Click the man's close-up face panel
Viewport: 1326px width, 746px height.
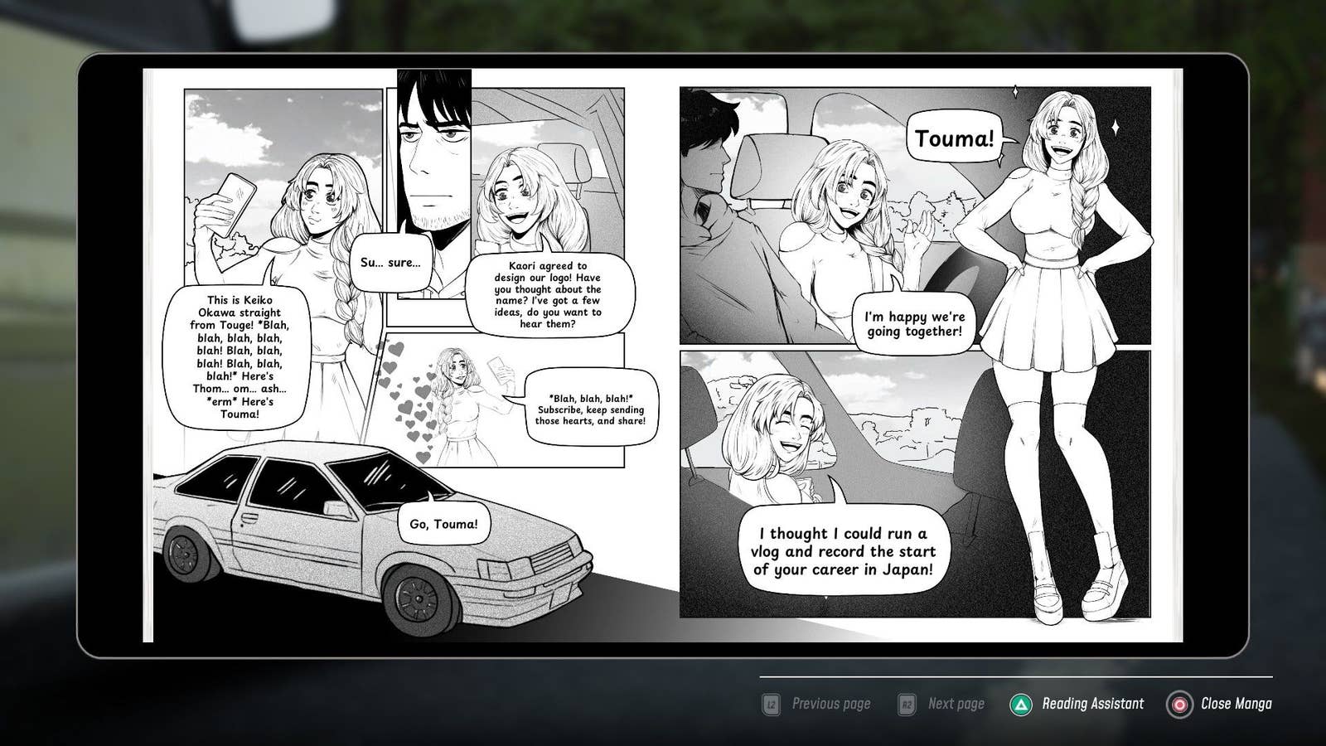click(x=431, y=166)
